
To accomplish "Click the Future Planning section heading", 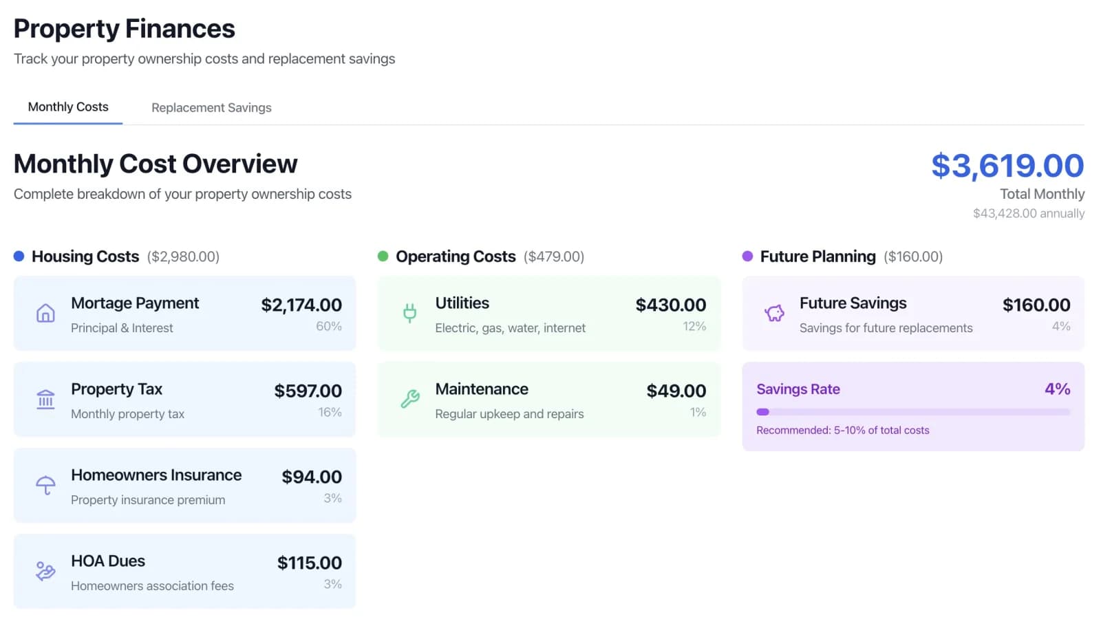I will [817, 257].
